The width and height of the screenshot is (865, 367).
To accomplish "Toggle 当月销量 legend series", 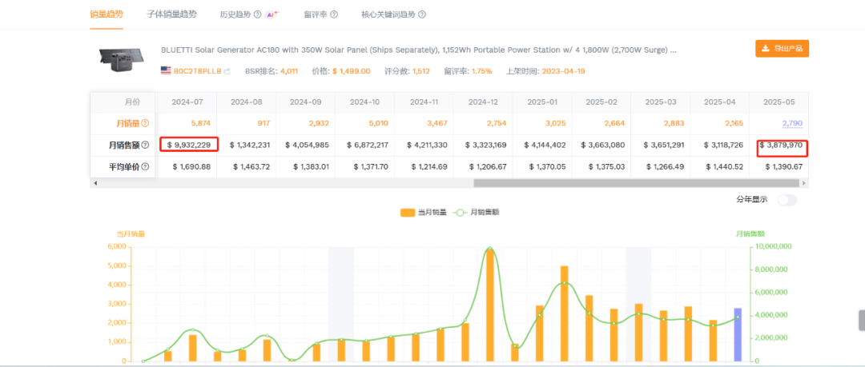I will [x=424, y=212].
